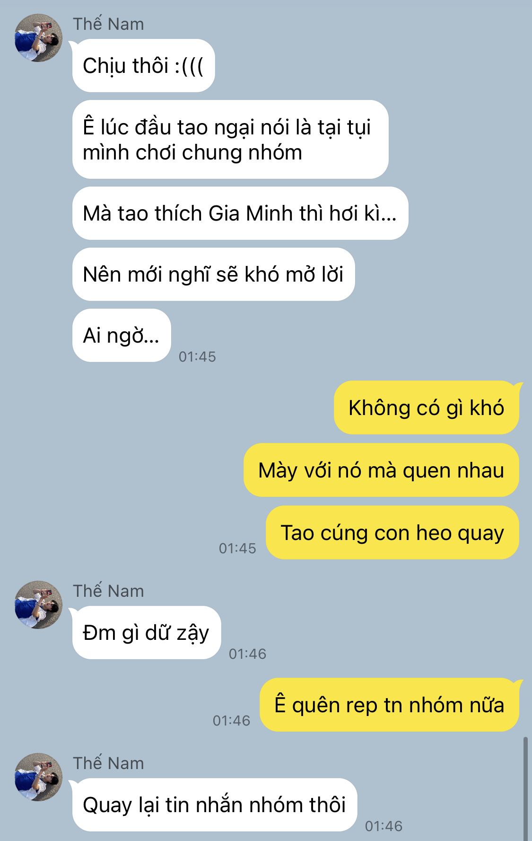Select the 'Mà tao thích Gia Minh' message
Screen dimensions: 532x841
point(240,213)
